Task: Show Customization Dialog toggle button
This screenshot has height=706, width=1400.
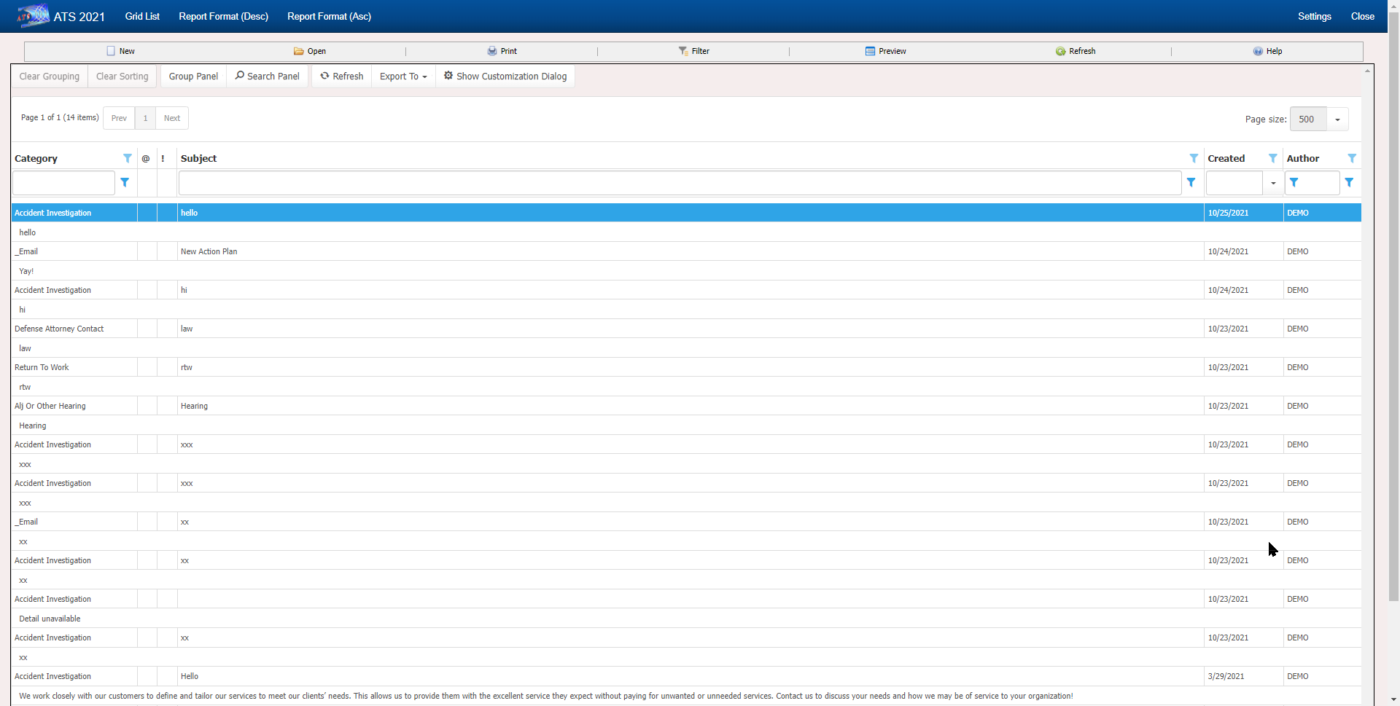Action: 505,77
